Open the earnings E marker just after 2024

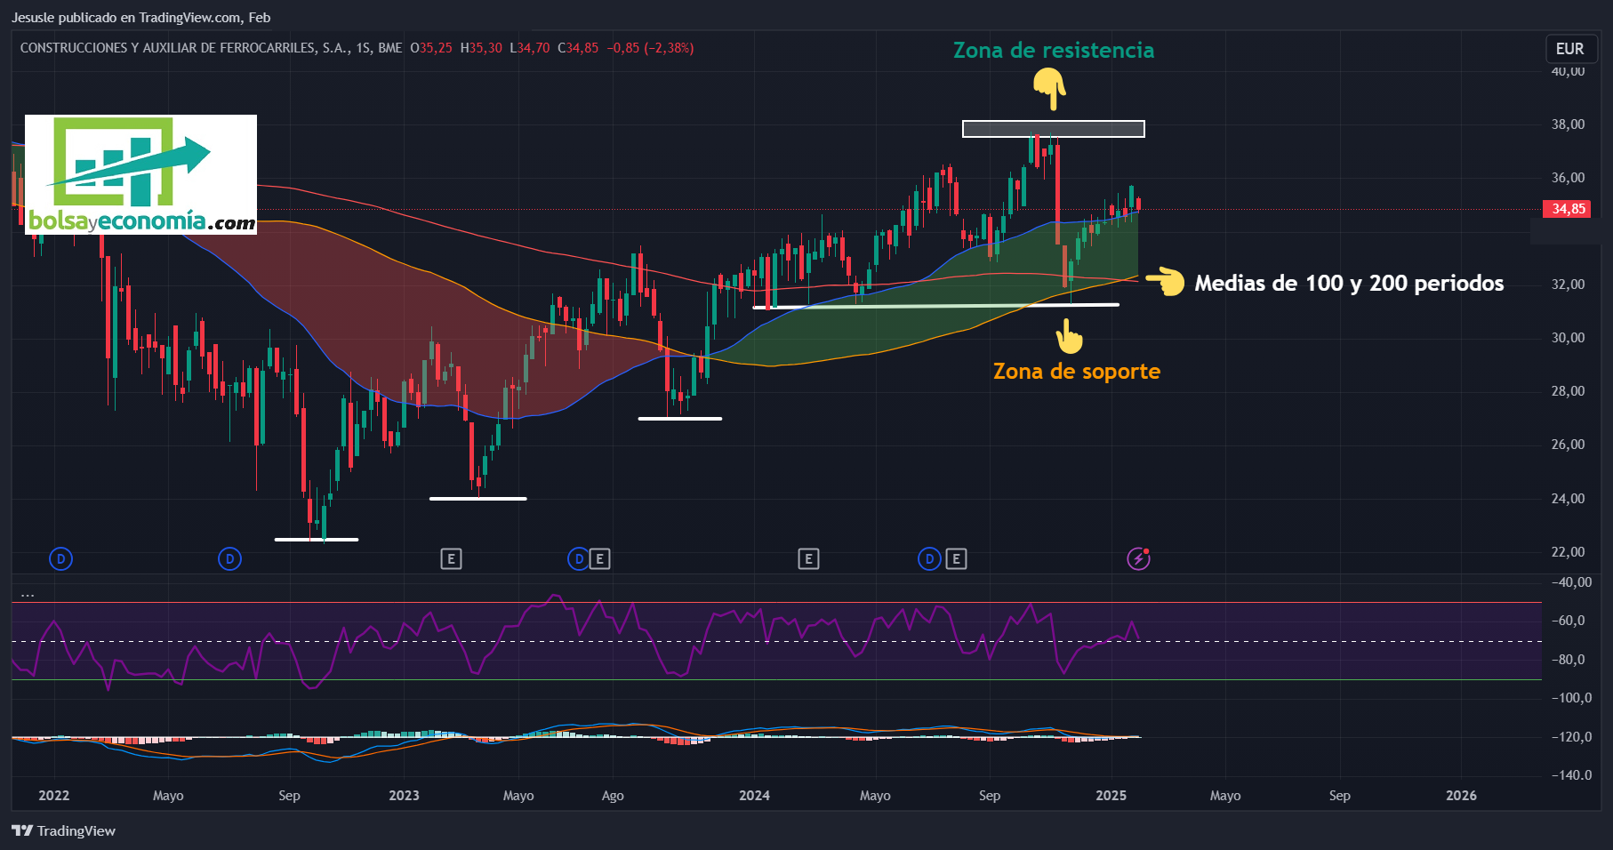[x=808, y=559]
